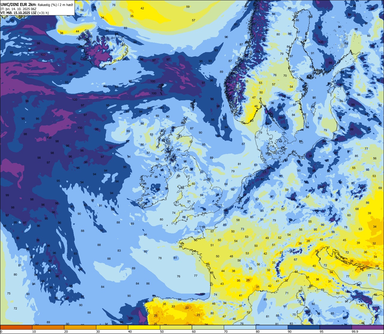Select the bright yellow 40–50 legend segment
Image resolution: width=384 pixels, height=334 pixels.
coord(144,327)
